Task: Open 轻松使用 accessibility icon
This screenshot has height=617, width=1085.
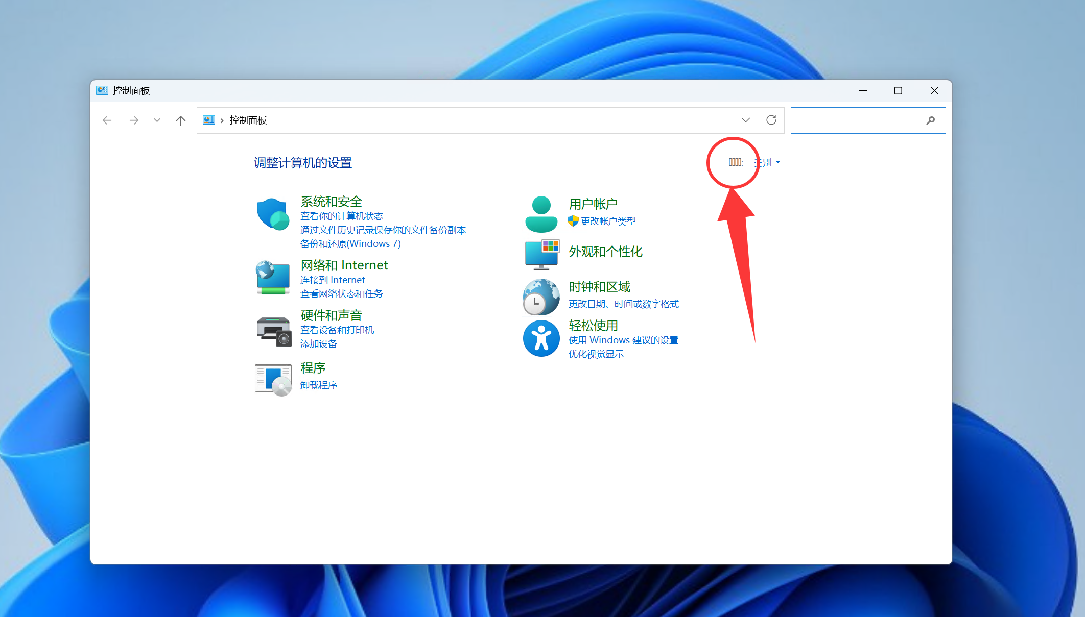Action: (541, 338)
